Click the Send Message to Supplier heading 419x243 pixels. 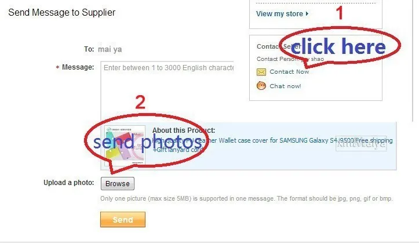coord(62,12)
